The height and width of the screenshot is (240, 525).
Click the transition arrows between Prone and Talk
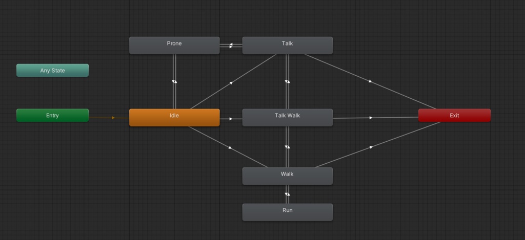[231, 46]
